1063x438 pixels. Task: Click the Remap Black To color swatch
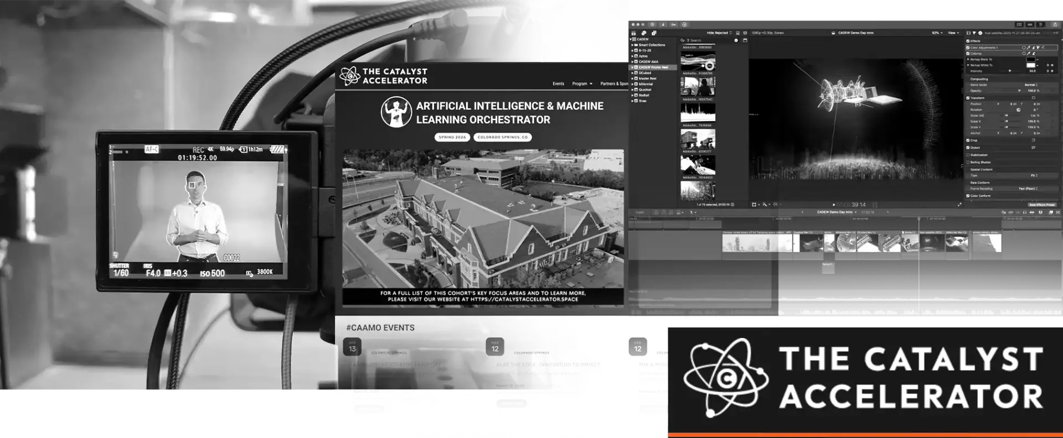pyautogui.click(x=1031, y=59)
